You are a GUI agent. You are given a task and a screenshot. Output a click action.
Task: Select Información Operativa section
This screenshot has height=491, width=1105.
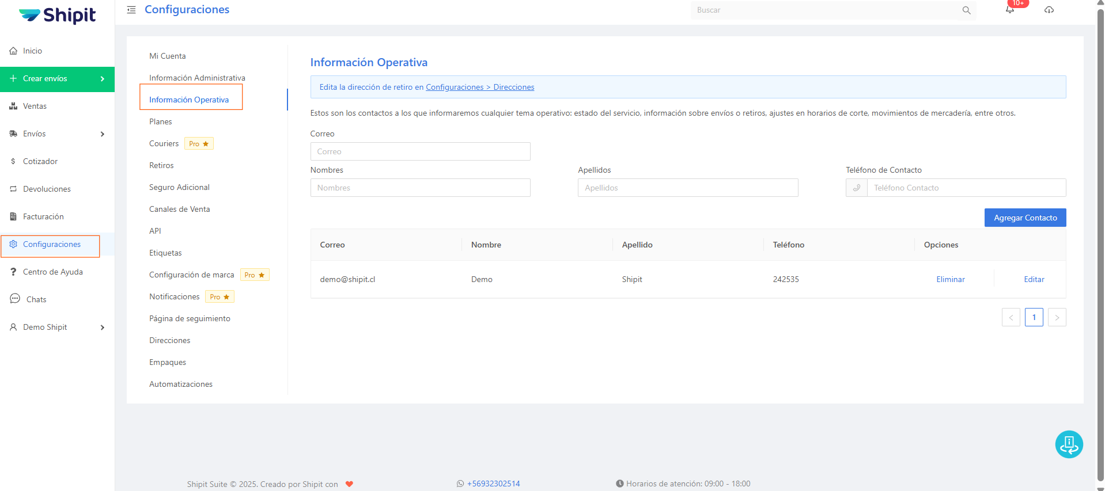pyautogui.click(x=189, y=100)
